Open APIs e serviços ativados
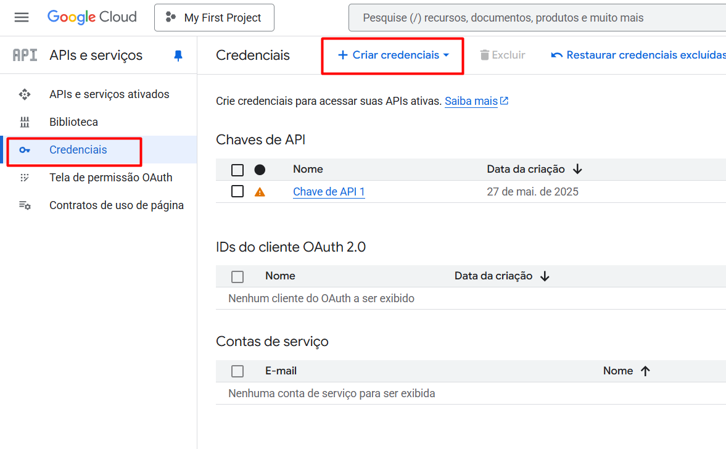The height and width of the screenshot is (449, 726). click(109, 94)
